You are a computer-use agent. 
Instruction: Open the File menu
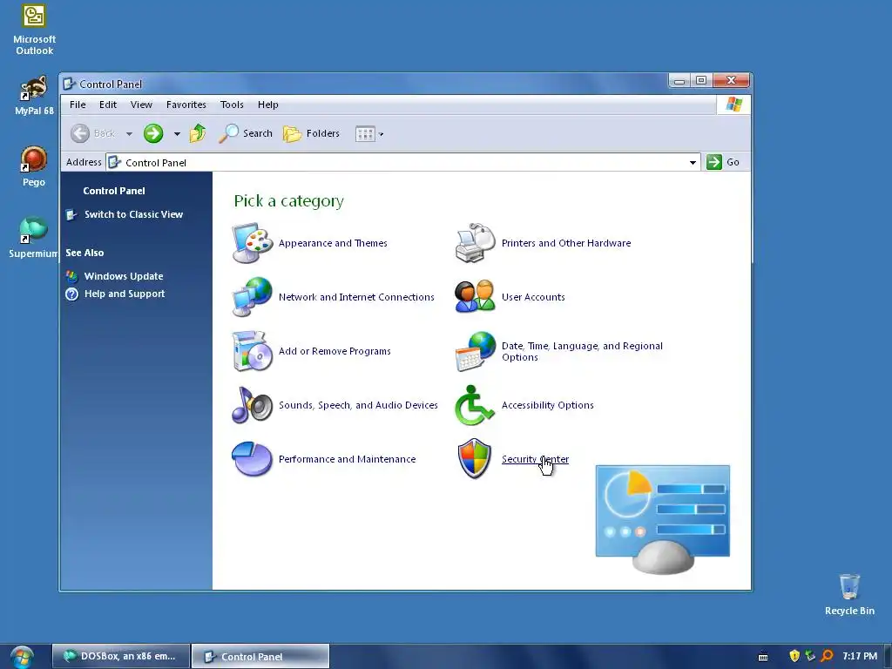(x=78, y=105)
